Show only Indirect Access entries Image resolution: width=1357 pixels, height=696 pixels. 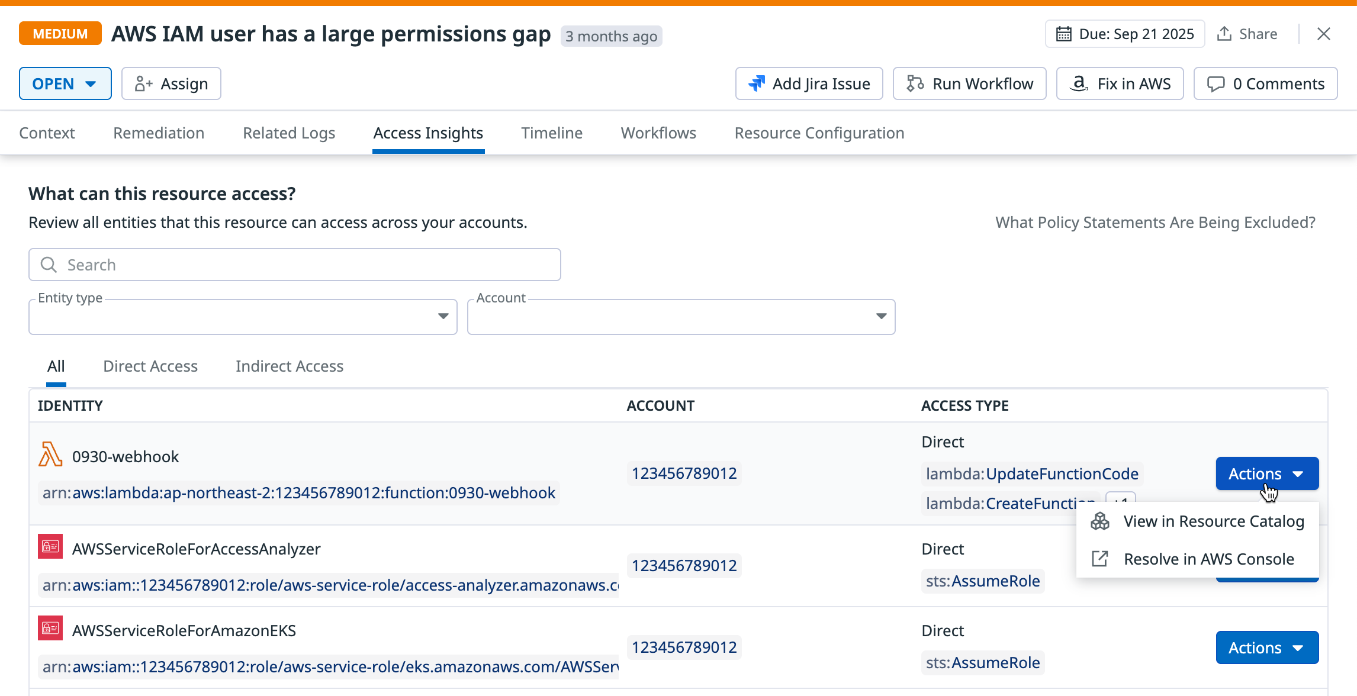pyautogui.click(x=290, y=366)
